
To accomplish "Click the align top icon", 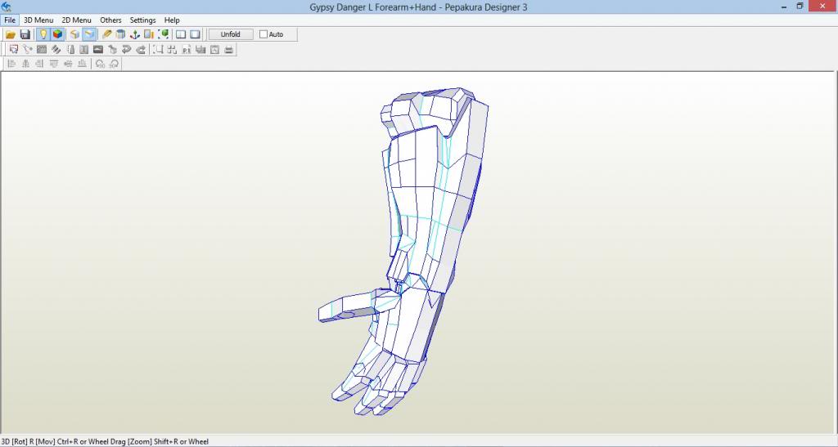I will coord(53,64).
